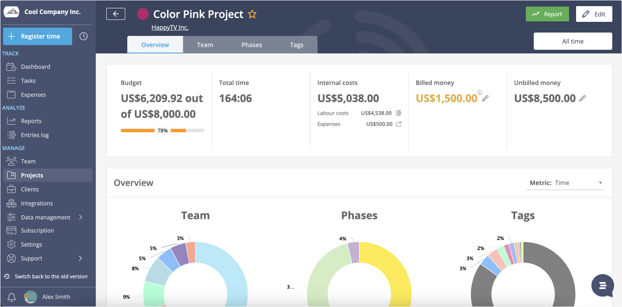This screenshot has width=622, height=307.
Task: Open the Metric dropdown
Action: pyautogui.click(x=600, y=183)
